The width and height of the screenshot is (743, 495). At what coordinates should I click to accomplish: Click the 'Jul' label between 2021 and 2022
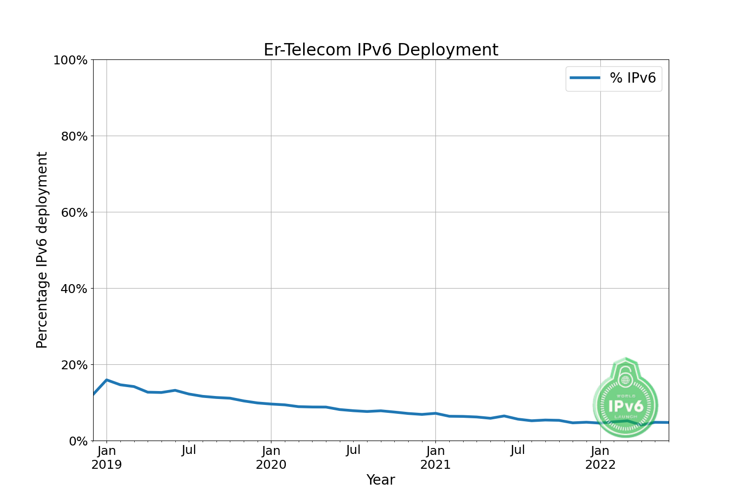tap(518, 450)
